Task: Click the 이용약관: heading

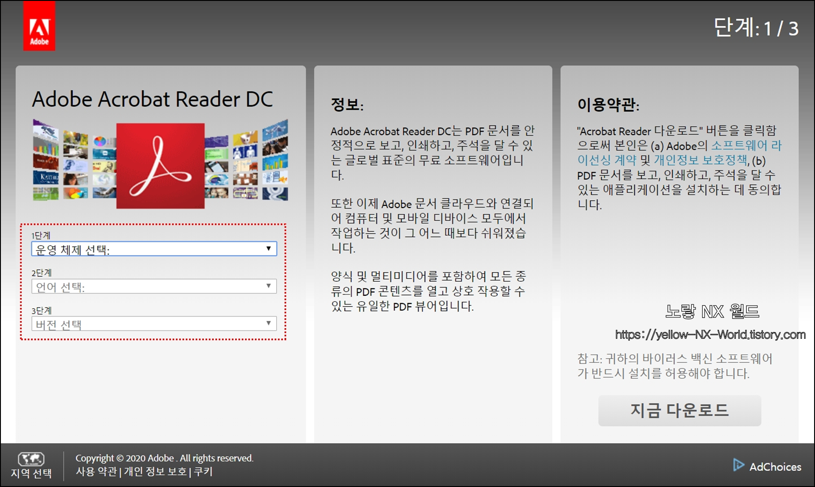Action: coord(608,104)
